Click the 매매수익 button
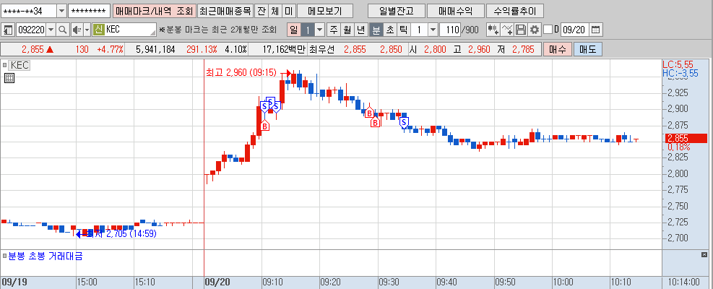Screen dimensions: 713x289 (455, 10)
